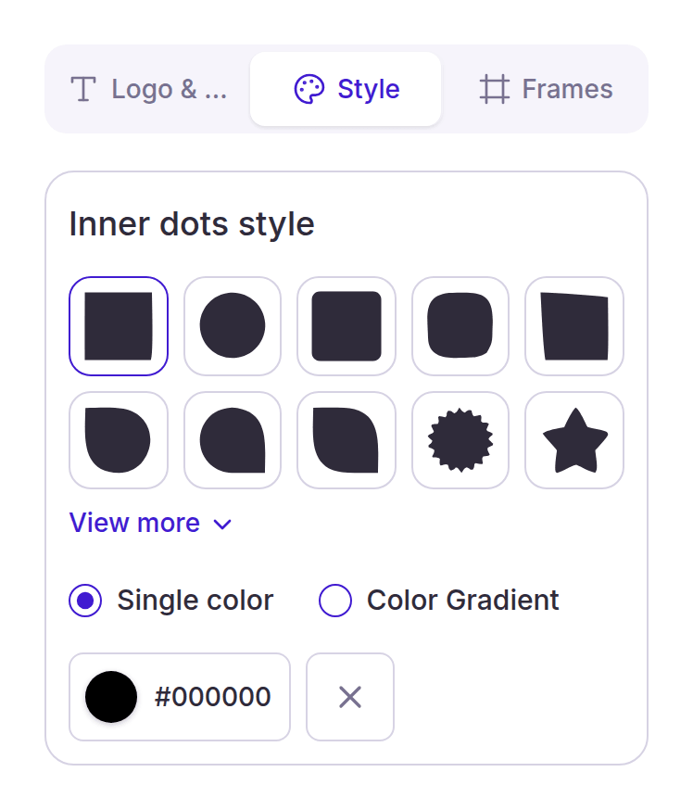Go to the Frames tab
The height and width of the screenshot is (810, 693).
546,89
